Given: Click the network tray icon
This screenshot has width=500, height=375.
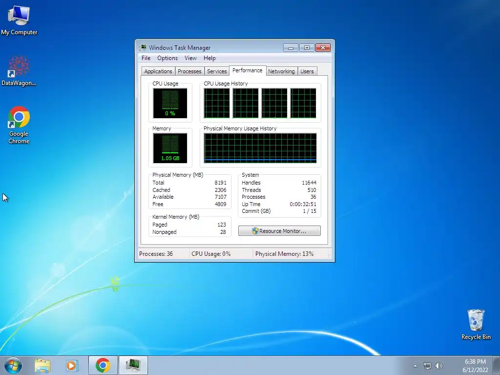Looking at the screenshot, I should [x=427, y=366].
